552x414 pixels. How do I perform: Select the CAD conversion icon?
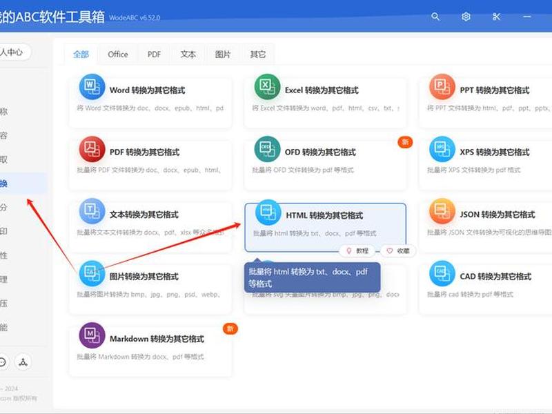[x=442, y=273]
